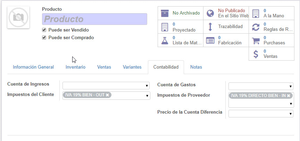Click the Trazabilidad arrows icon
This screenshot has height=141, width=300.
[x=210, y=27]
